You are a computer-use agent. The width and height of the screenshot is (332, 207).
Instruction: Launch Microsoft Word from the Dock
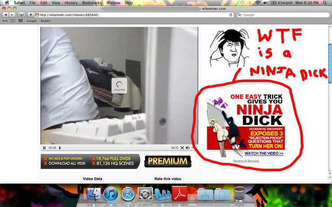(163, 194)
